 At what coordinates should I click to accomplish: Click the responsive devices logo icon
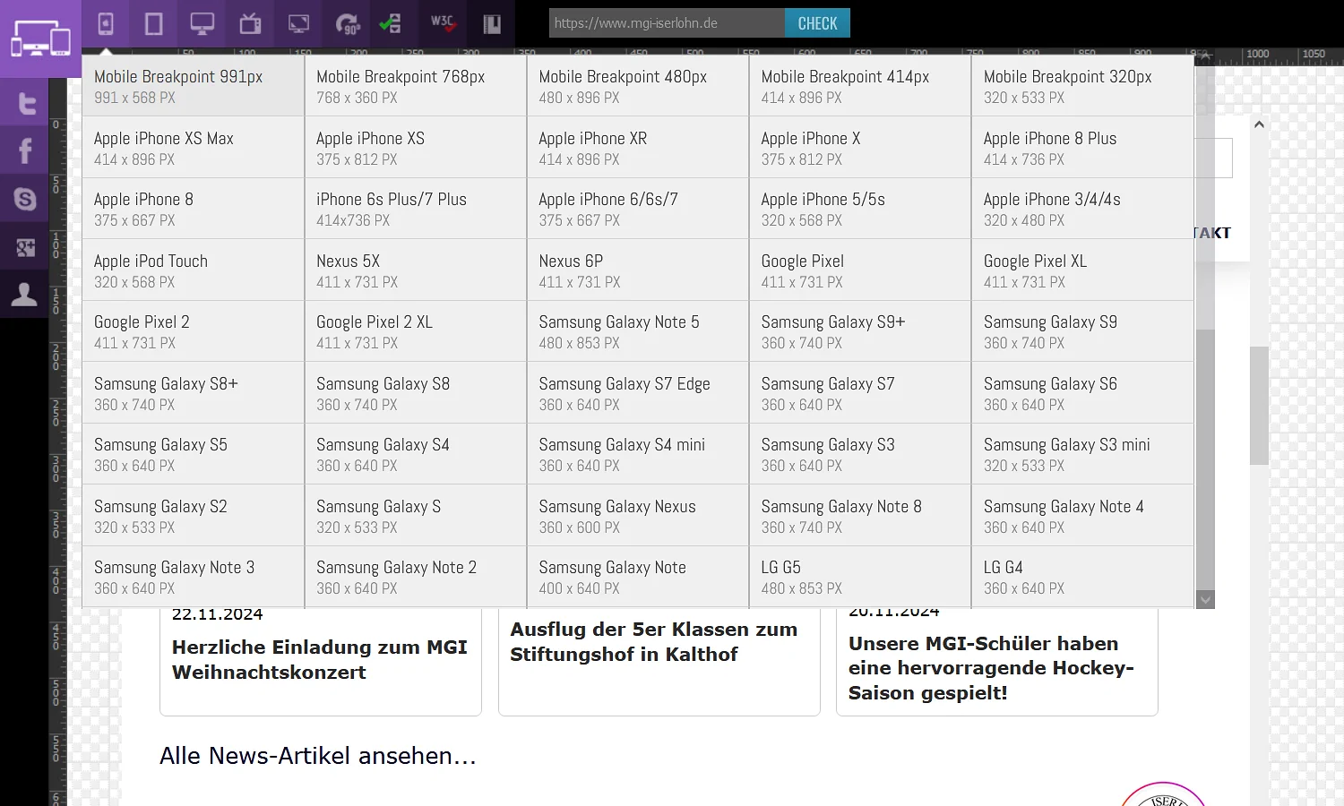[40, 39]
